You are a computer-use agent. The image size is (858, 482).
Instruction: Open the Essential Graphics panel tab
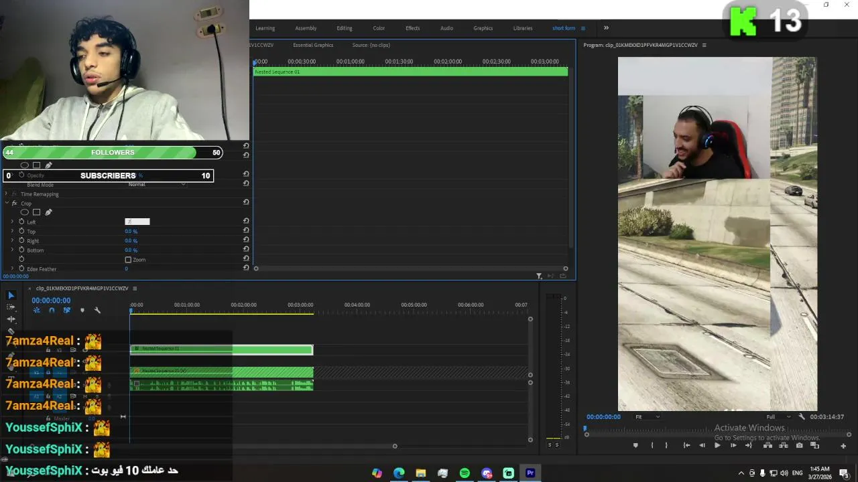(313, 45)
